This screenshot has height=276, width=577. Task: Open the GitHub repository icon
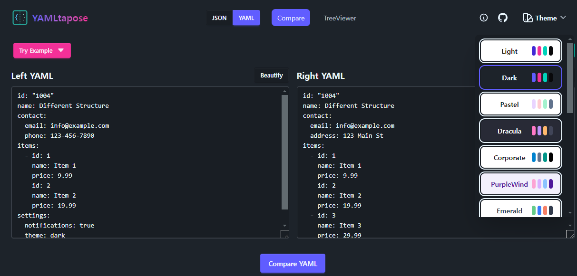[x=503, y=18]
